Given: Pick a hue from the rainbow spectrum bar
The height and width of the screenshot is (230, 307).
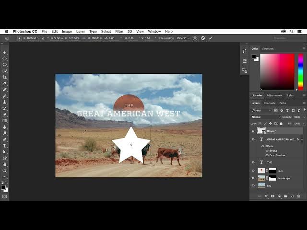Looking at the screenshot, I should point(301,71).
